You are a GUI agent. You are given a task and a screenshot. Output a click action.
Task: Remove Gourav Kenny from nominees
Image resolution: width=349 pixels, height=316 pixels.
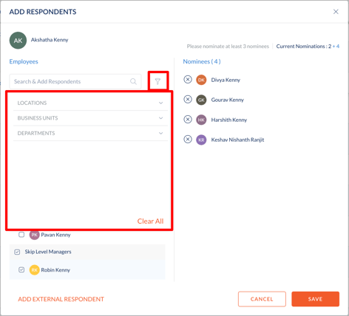click(x=188, y=100)
